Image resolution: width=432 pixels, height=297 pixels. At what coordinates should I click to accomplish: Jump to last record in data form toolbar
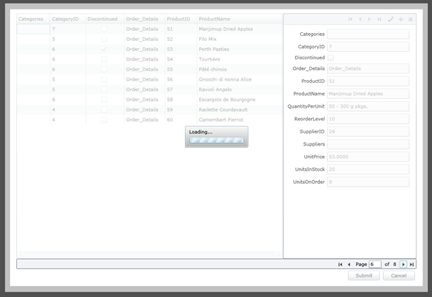coord(379,20)
